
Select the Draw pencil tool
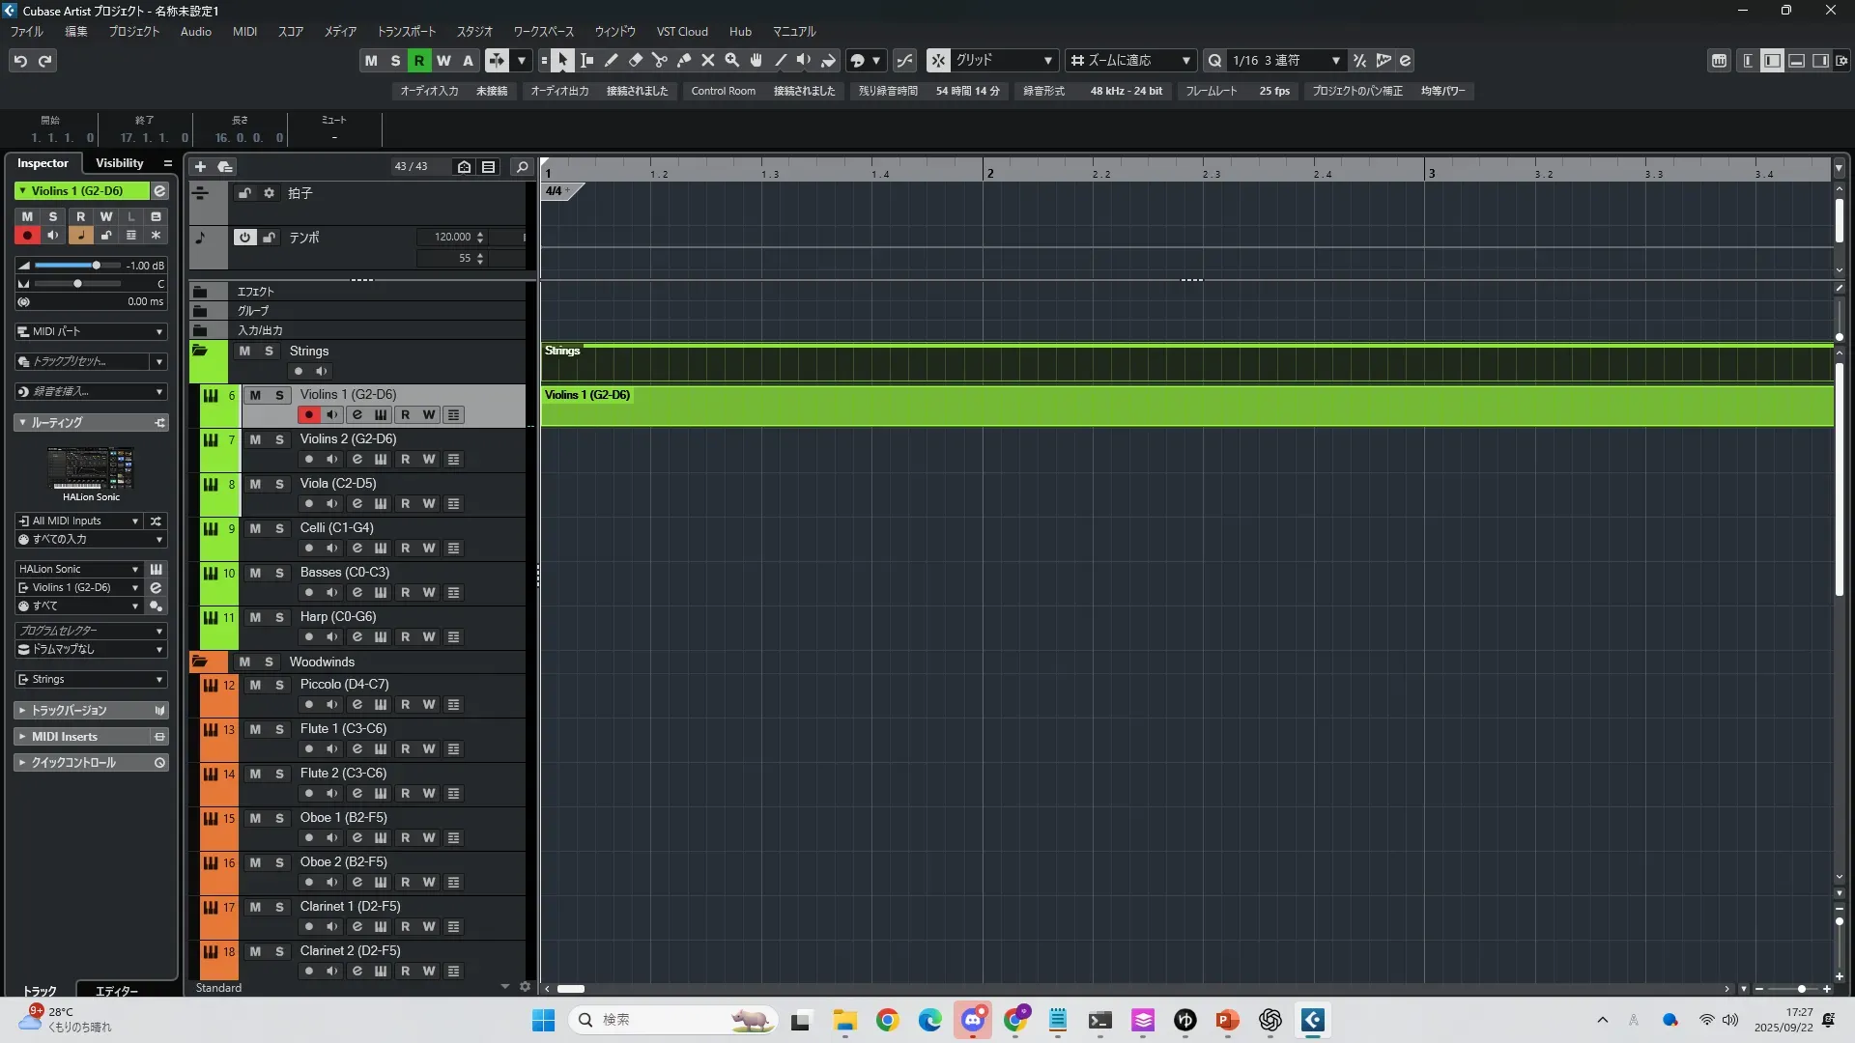click(612, 61)
